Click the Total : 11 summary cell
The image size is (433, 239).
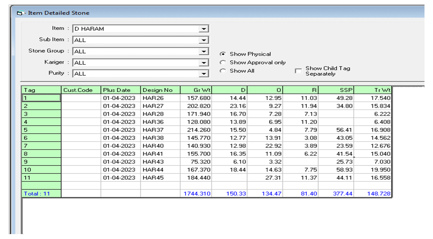tap(41, 194)
